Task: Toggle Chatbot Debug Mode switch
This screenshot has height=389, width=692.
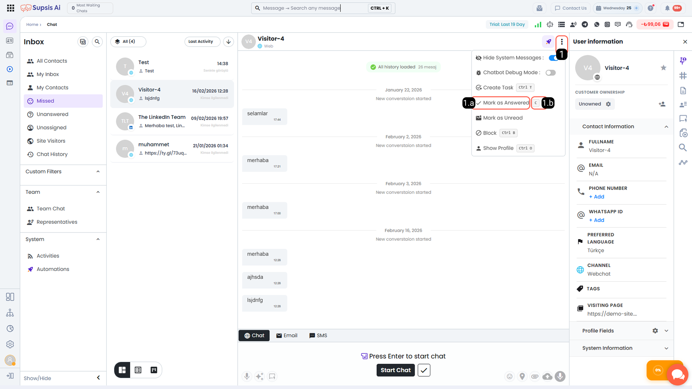Action: pos(551,73)
